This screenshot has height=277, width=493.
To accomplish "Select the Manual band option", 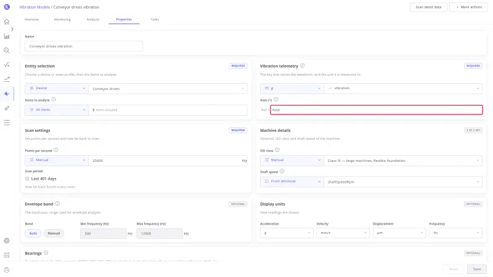I will point(54,233).
